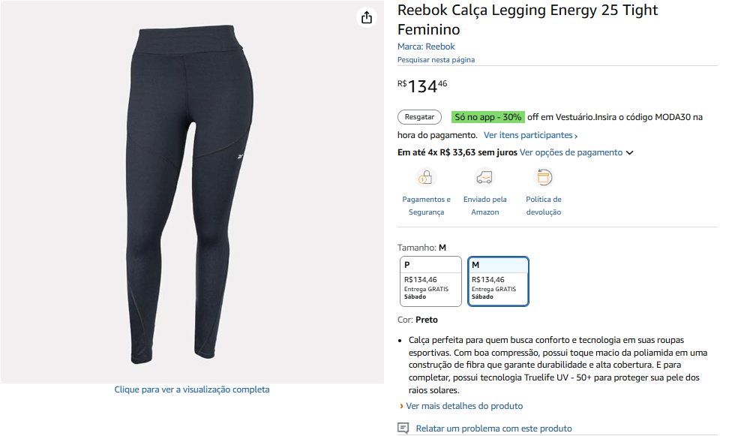Image resolution: width=732 pixels, height=436 pixels.
Task: Click the Política de devolução box icon
Action: (544, 178)
